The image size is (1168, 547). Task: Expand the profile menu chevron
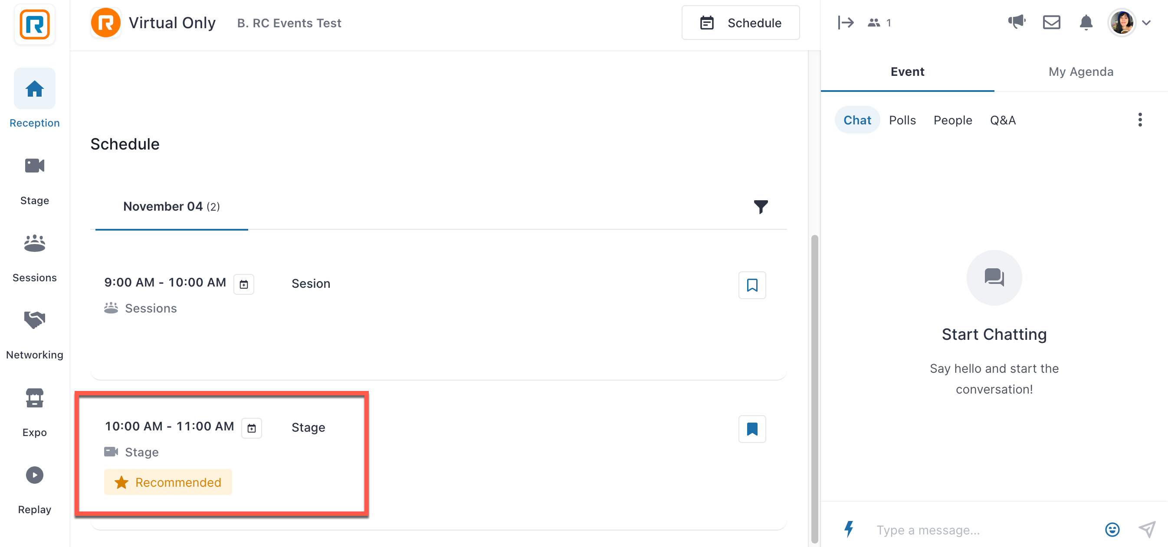pos(1146,23)
